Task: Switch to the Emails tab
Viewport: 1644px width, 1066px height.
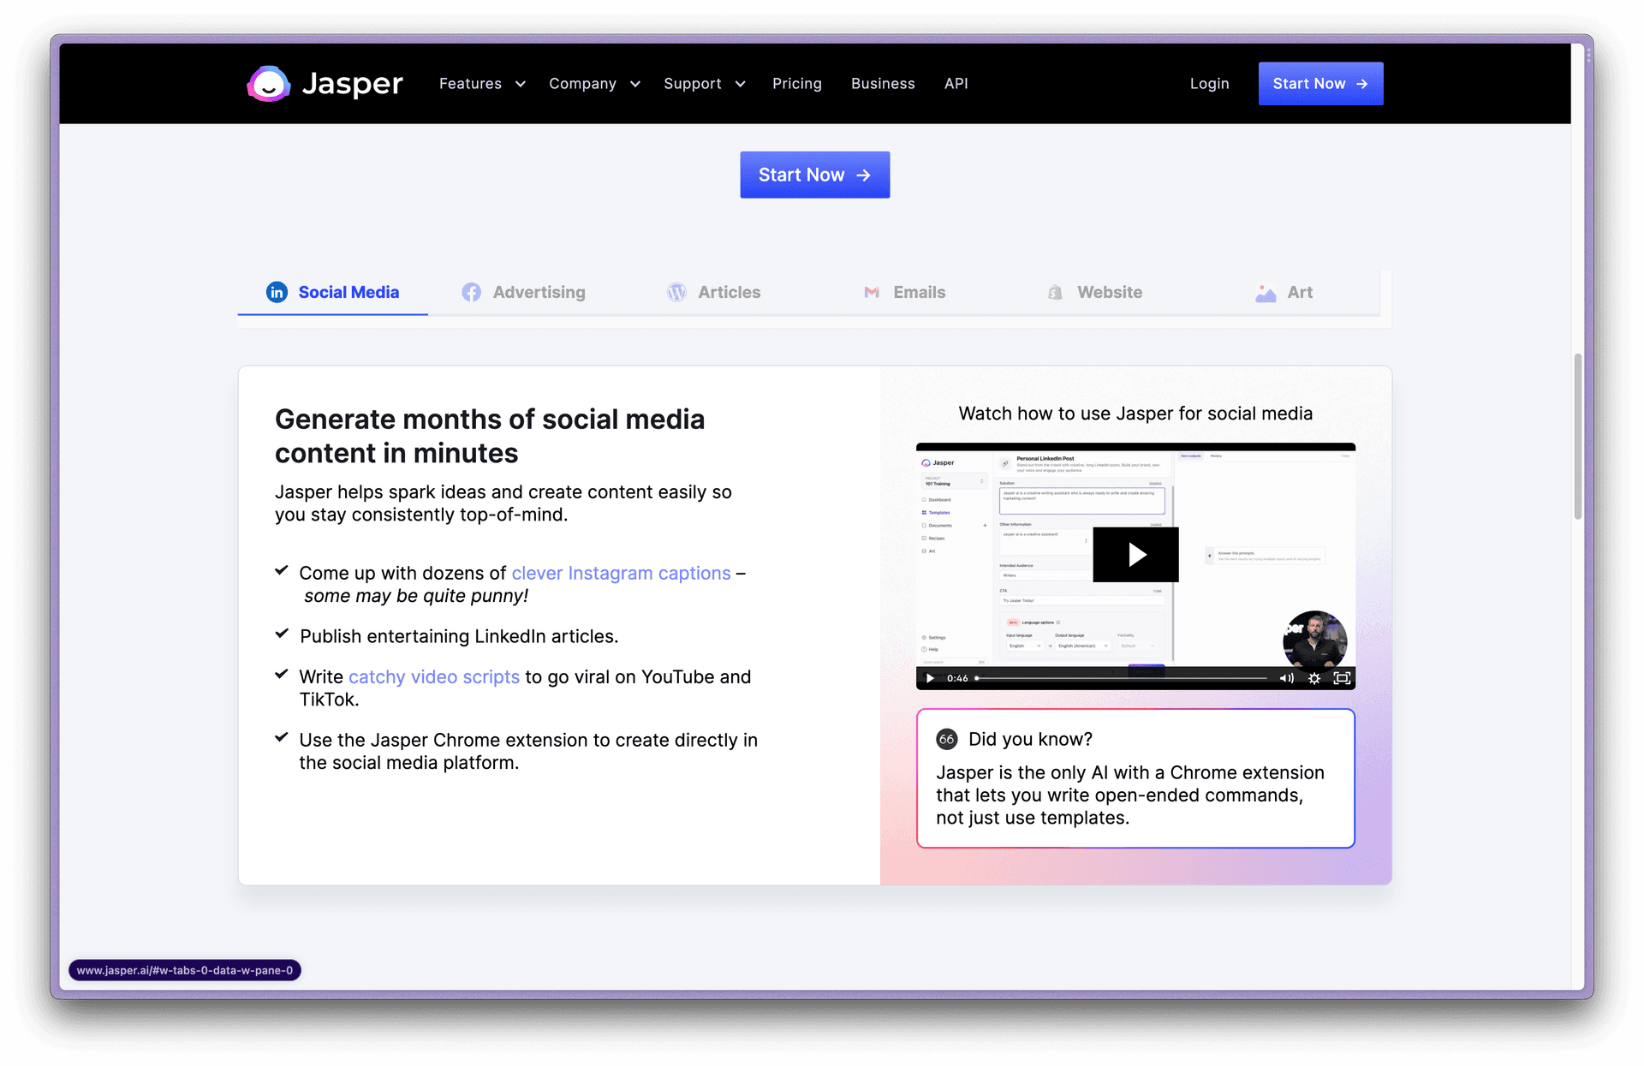Action: click(904, 293)
